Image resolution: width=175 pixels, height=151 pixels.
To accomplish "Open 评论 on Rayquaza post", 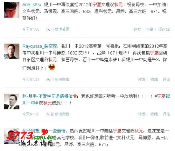I will (166, 79).
